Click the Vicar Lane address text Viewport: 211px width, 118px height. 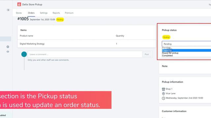click(170, 93)
